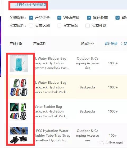Viewport: 127px width, 148px height.
Task: Enable the 买家区域 checkbox
Action: (31, 26)
